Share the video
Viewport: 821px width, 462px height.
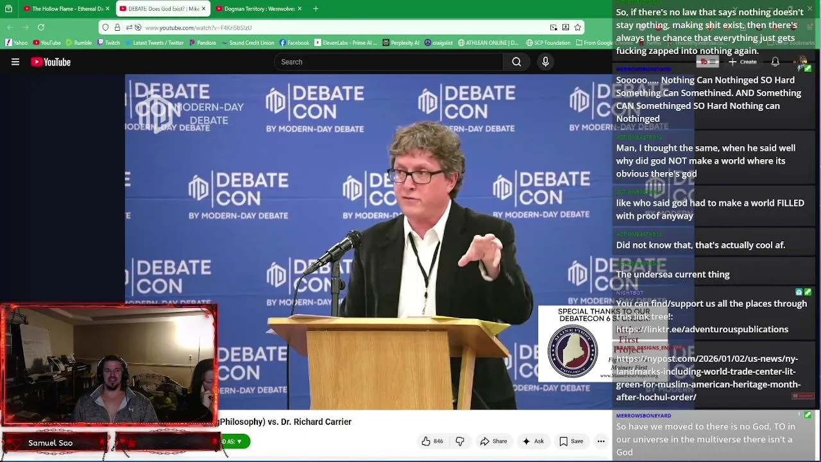click(493, 441)
